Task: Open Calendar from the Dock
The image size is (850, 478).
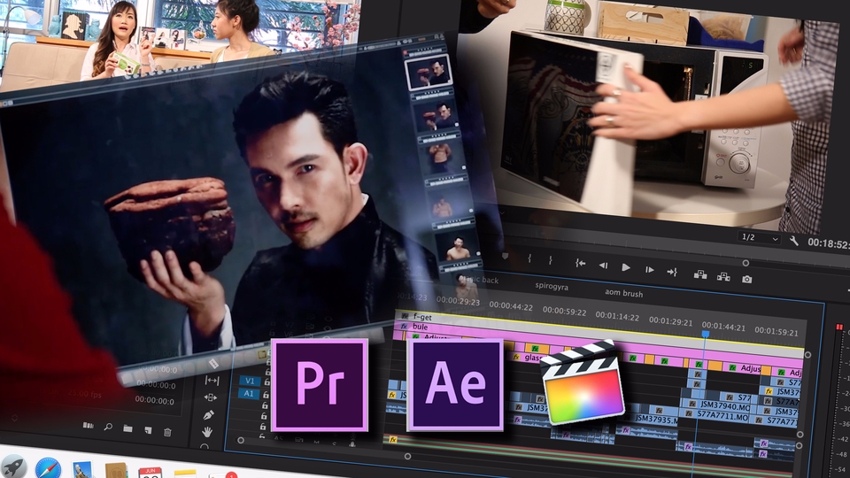Action: (x=151, y=473)
